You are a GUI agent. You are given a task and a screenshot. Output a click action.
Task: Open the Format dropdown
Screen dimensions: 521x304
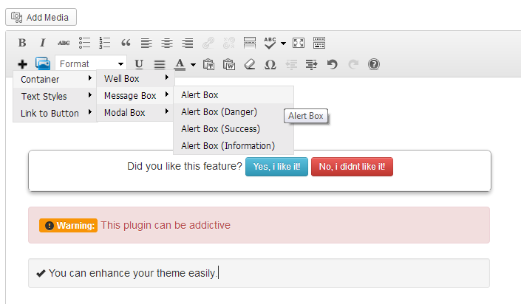point(91,64)
